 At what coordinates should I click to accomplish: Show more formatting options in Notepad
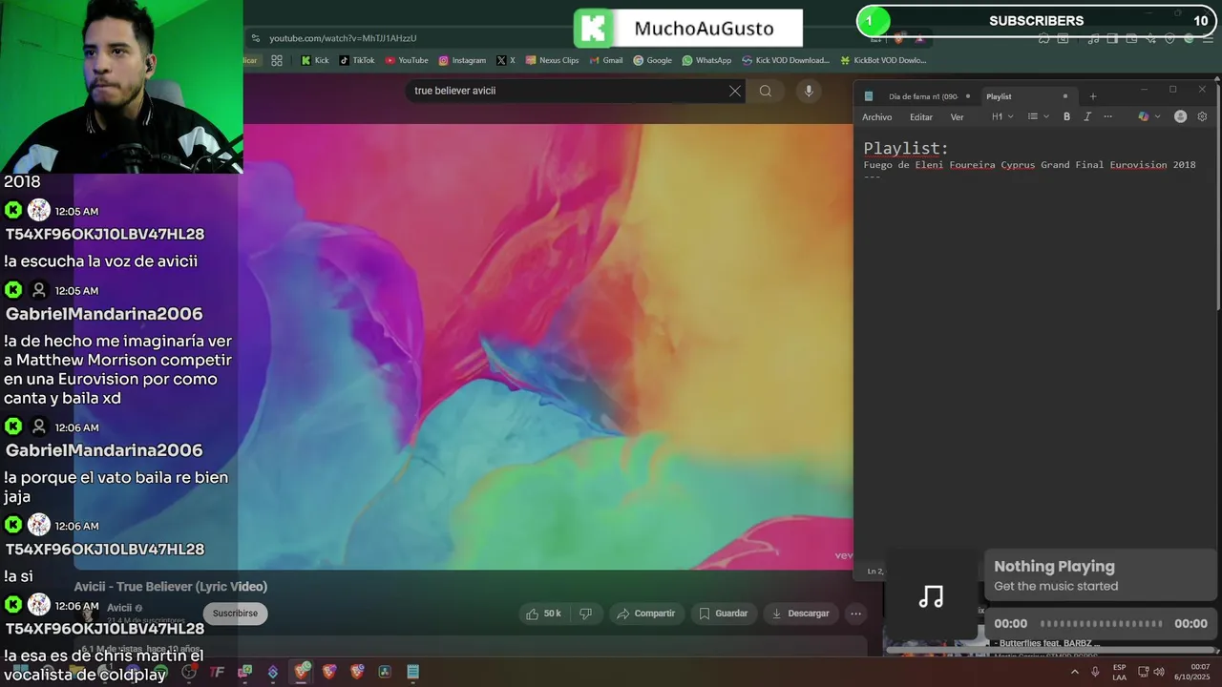tap(1107, 116)
